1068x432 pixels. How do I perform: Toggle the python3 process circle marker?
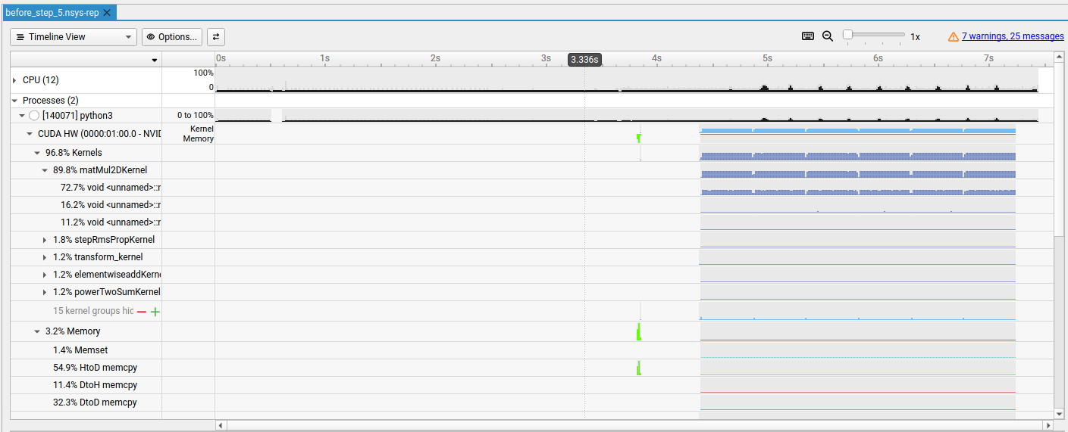34,116
